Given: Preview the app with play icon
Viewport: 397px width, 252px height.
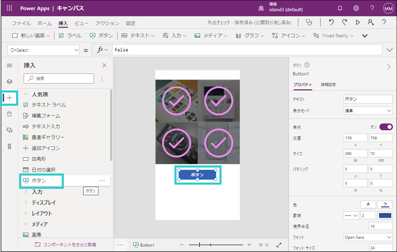Looking at the screenshot, I should [358, 22].
